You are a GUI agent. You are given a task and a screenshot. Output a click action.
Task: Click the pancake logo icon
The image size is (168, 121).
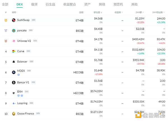[x=14, y=30]
